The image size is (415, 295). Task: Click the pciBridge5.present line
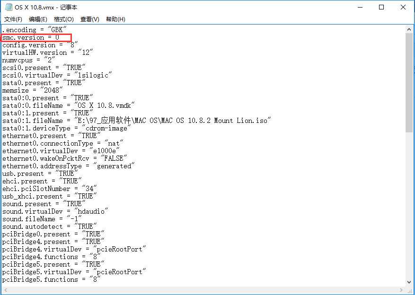(x=53, y=264)
